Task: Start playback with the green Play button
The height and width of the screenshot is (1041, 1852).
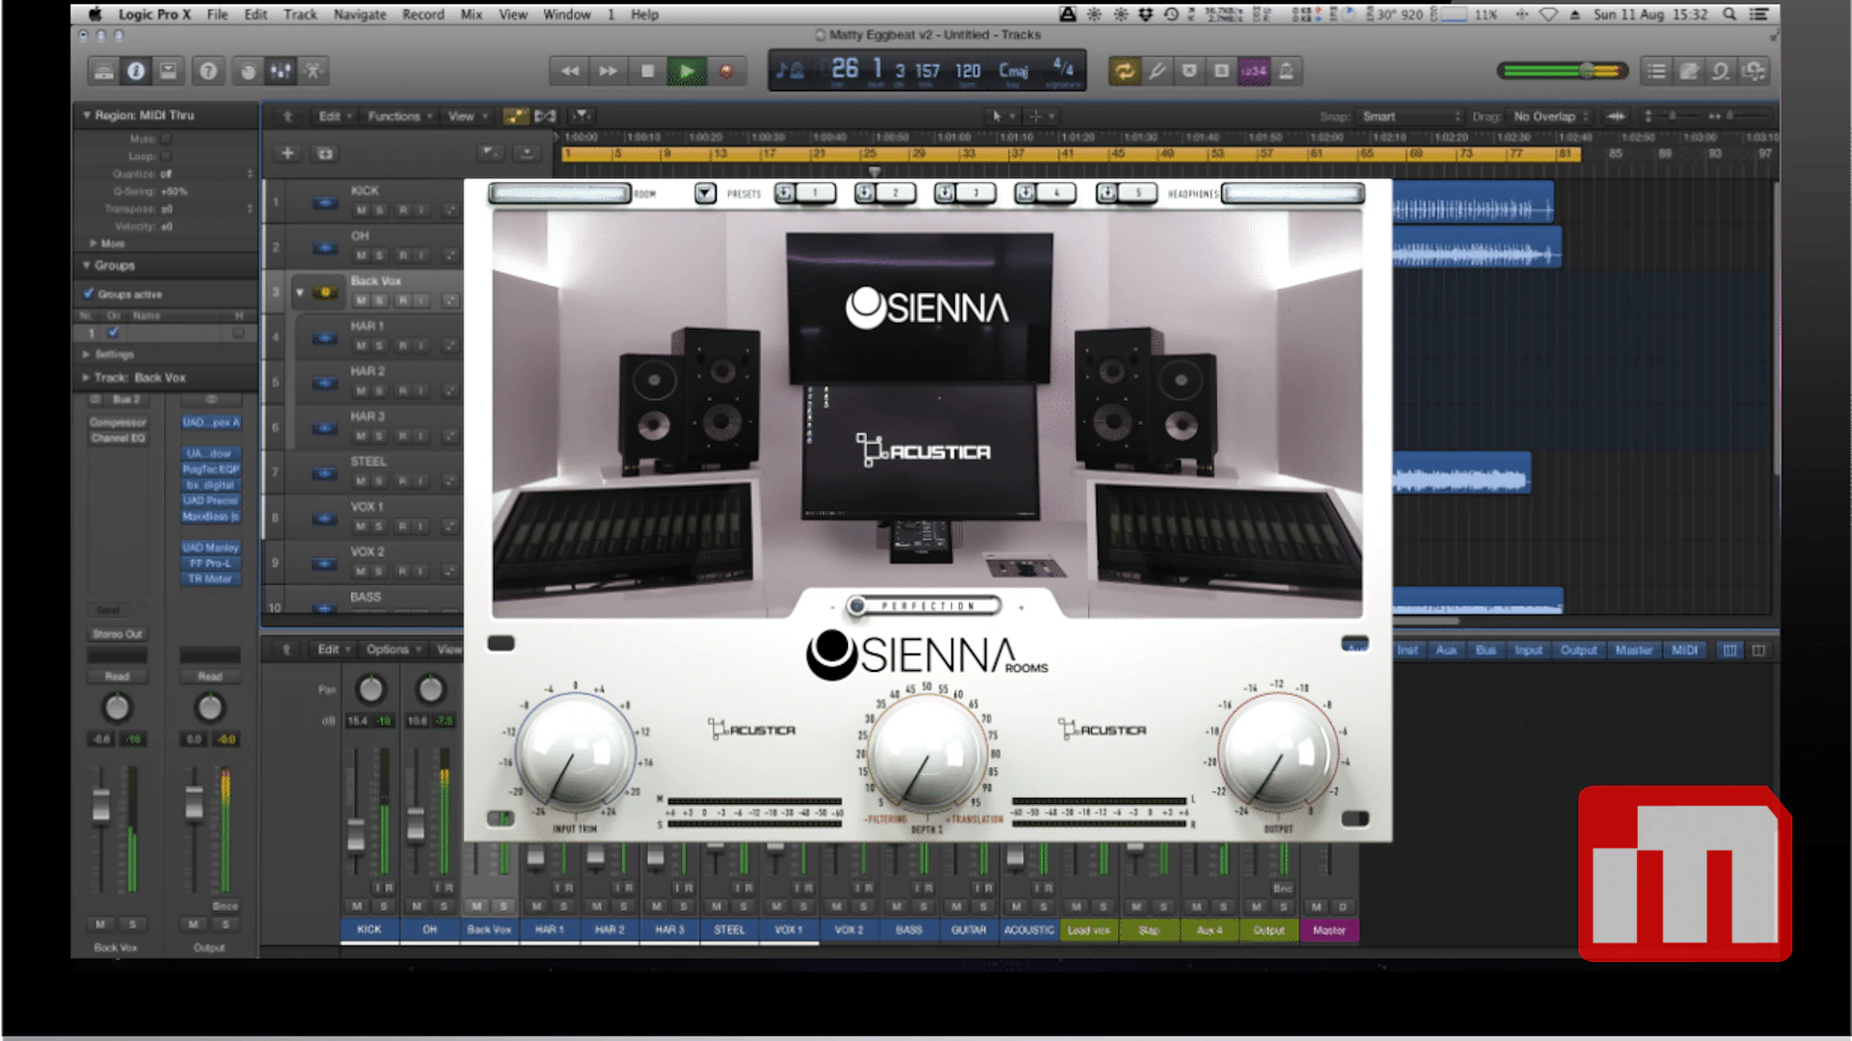Action: click(687, 70)
